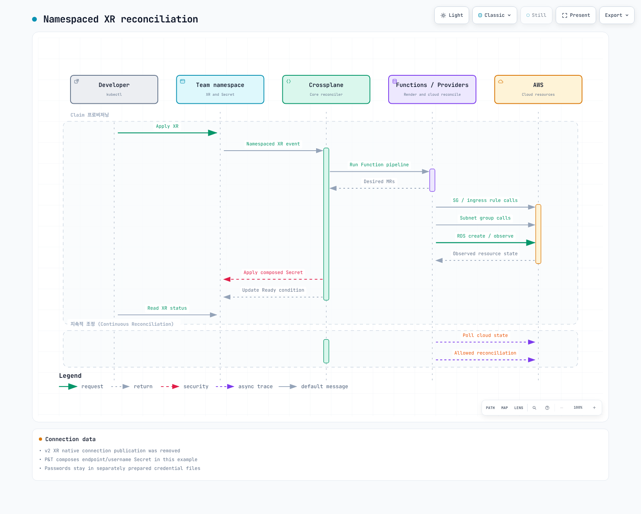Click the long Crossplane activation bar
641x514 pixels.
pos(326,224)
